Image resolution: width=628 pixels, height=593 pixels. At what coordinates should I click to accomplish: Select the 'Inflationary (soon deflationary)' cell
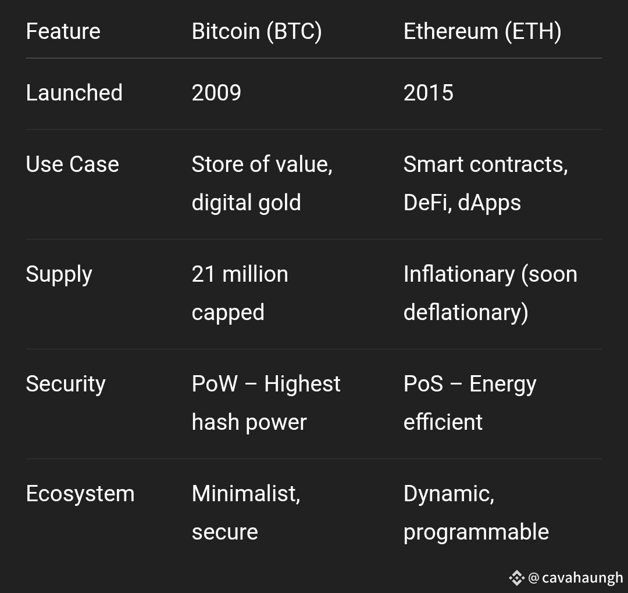pyautogui.click(x=490, y=293)
